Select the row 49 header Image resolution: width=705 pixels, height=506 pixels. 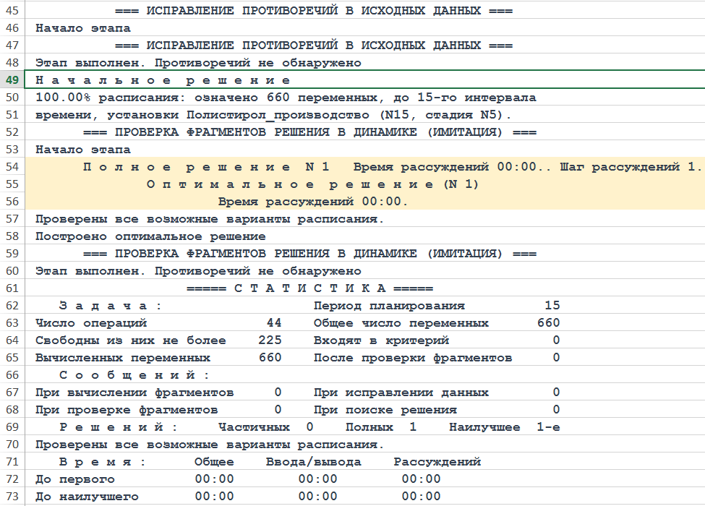[12, 80]
